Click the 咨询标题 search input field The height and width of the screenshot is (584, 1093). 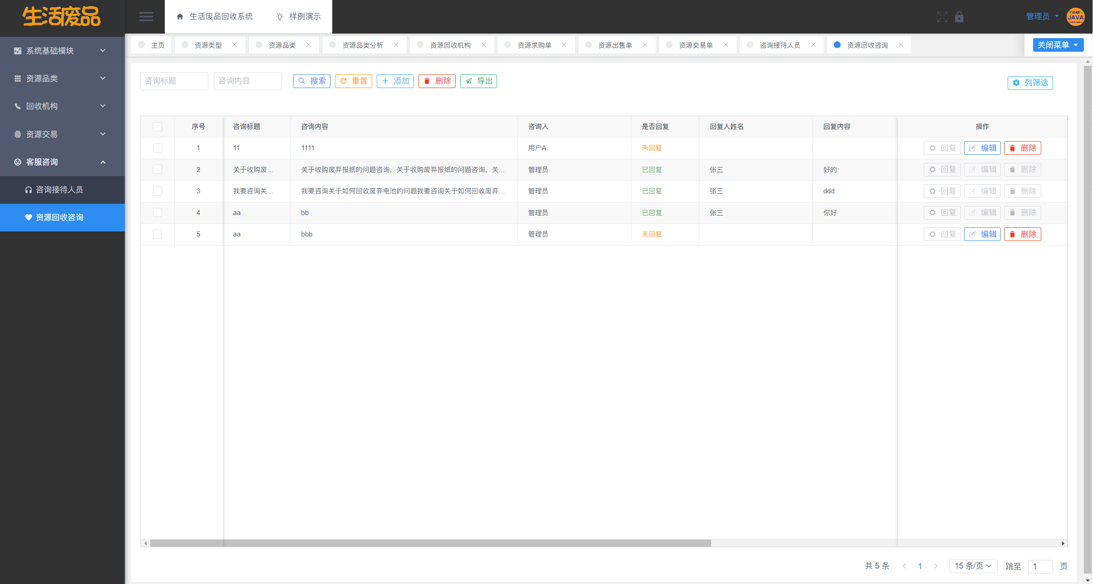point(174,81)
